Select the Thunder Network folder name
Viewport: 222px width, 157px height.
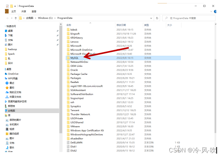[x=80, y=114]
